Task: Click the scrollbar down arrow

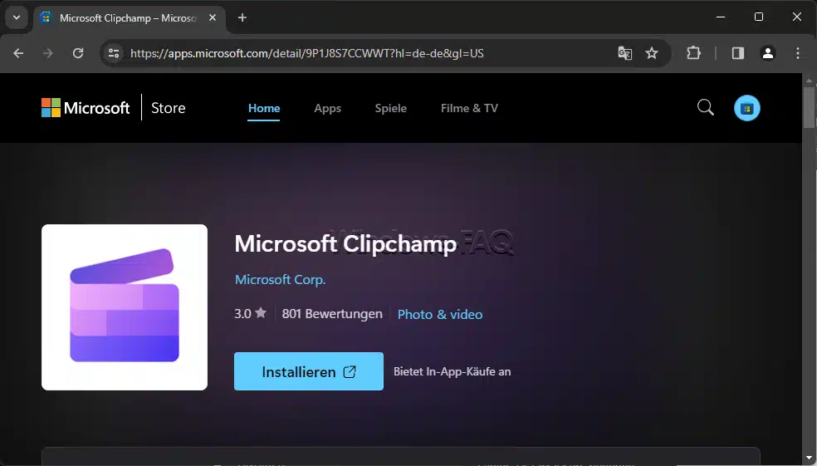Action: tap(810, 459)
